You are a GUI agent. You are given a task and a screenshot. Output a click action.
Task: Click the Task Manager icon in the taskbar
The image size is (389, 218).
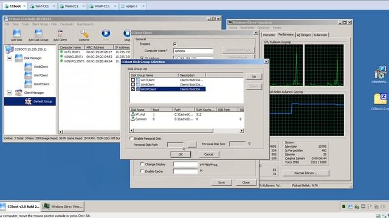pyautogui.click(x=46, y=206)
